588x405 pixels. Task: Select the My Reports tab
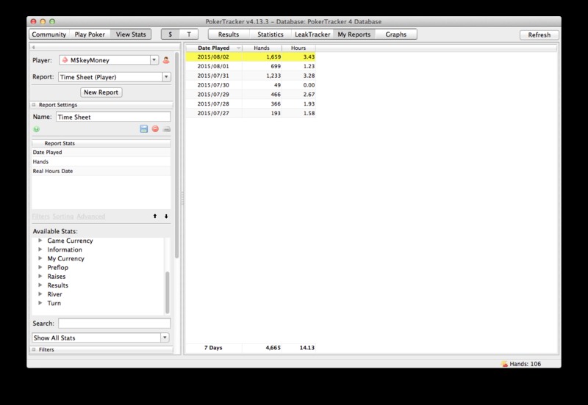point(354,34)
